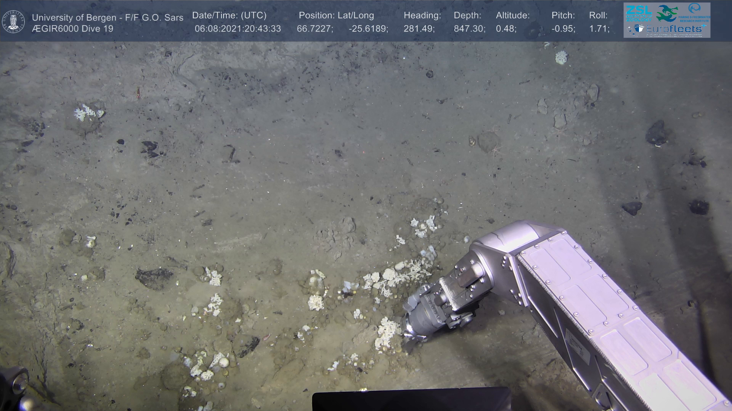Click the Roll value 1.71
The width and height of the screenshot is (732, 411).
(x=599, y=29)
